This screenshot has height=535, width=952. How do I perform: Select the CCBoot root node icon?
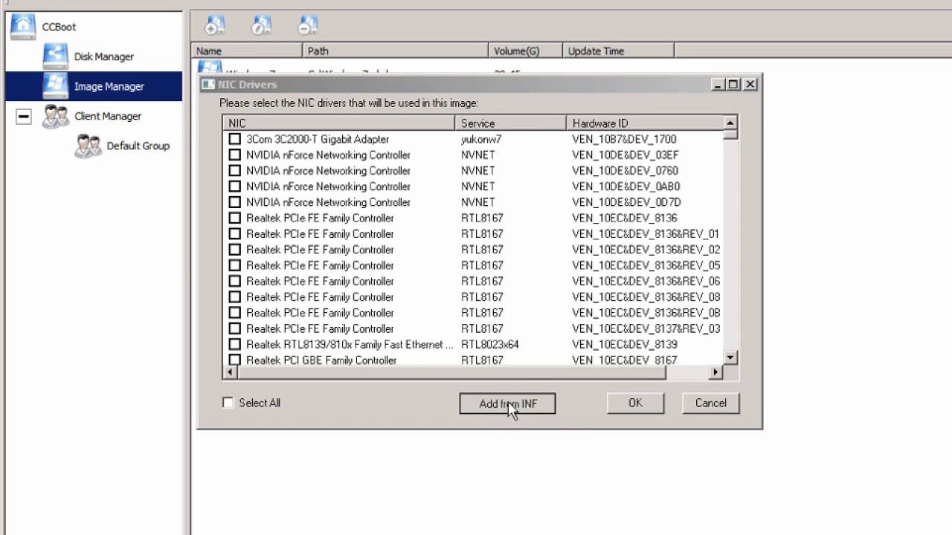[23, 27]
